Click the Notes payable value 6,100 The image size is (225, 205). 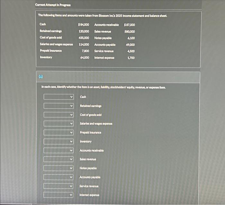[x=131, y=38]
